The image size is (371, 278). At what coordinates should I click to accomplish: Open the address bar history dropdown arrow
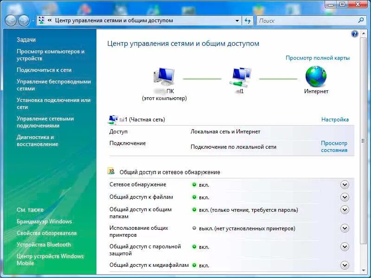coord(237,20)
